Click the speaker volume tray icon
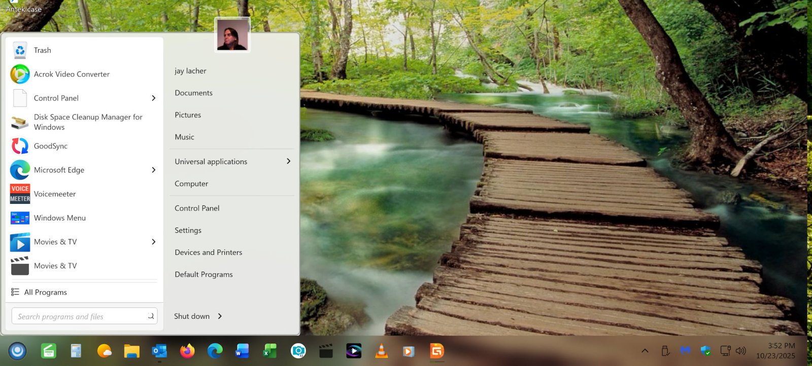Viewport: 812px width, 366px height. pos(741,351)
